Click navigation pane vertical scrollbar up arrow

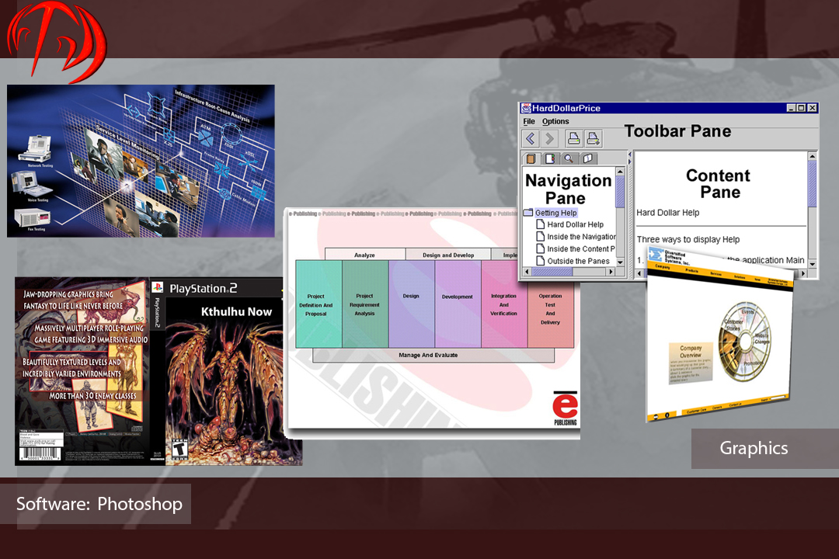tap(620, 172)
